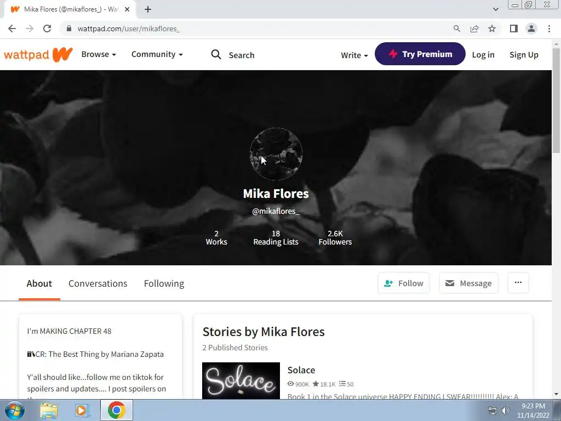This screenshot has height=421, width=561.
Task: Expand the Community dropdown menu
Action: point(157,54)
